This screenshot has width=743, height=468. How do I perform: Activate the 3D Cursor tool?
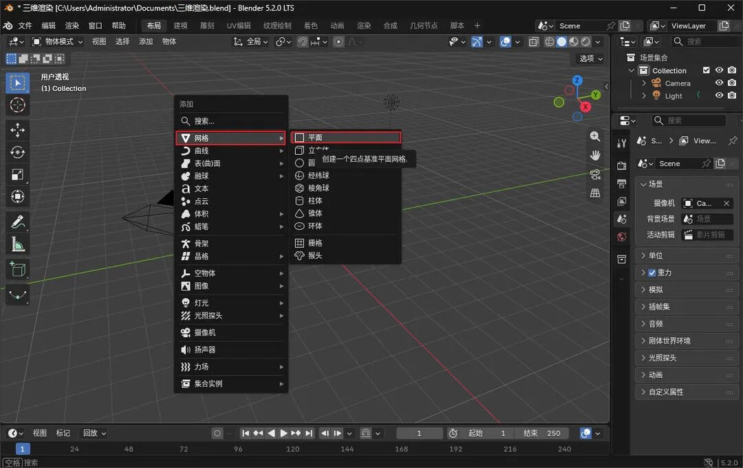(x=17, y=105)
